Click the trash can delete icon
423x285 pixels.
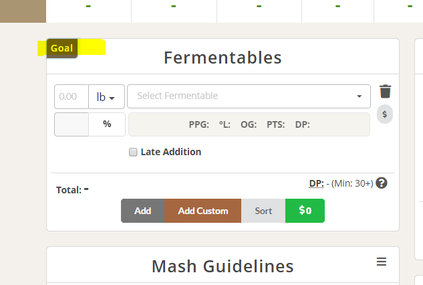pos(385,91)
